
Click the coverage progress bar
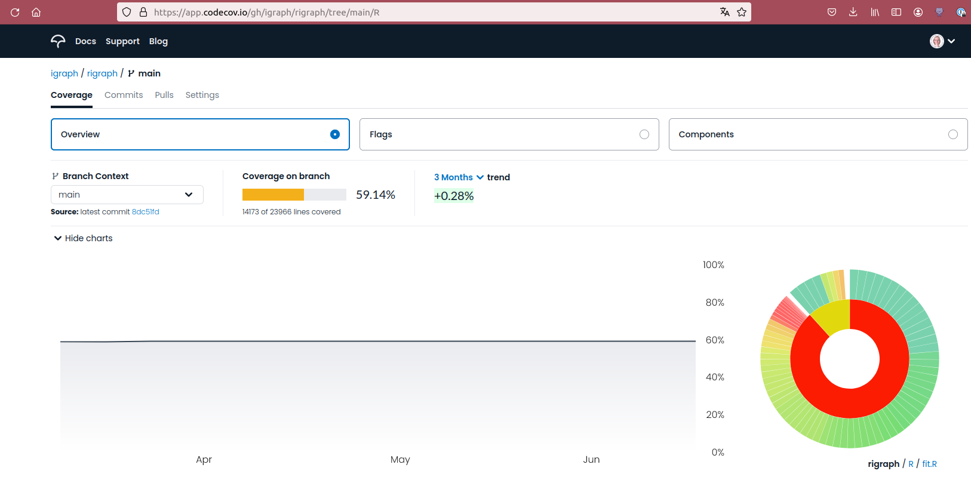[x=294, y=195]
